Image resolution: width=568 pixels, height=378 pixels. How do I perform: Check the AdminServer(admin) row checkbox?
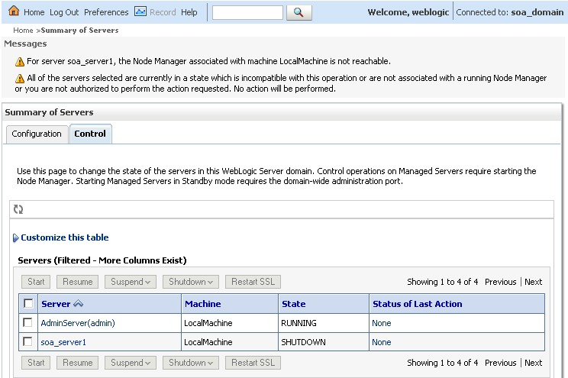[x=27, y=322]
